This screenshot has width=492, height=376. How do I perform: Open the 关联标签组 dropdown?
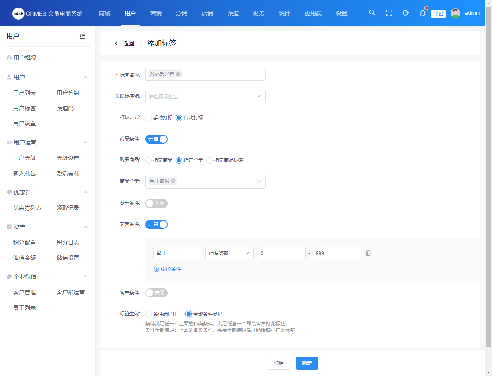coord(205,97)
